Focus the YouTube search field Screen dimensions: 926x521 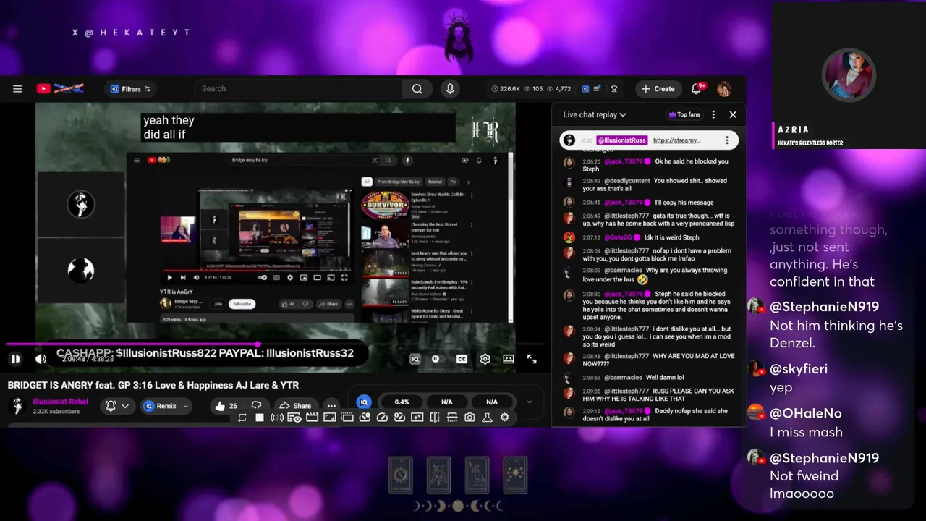pyautogui.click(x=297, y=88)
